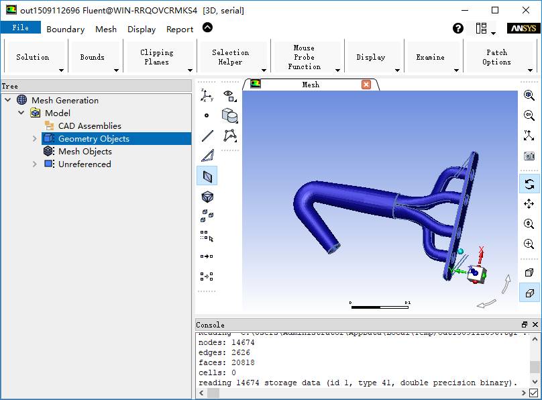Open the Report menu
542x400 pixels.
point(179,29)
